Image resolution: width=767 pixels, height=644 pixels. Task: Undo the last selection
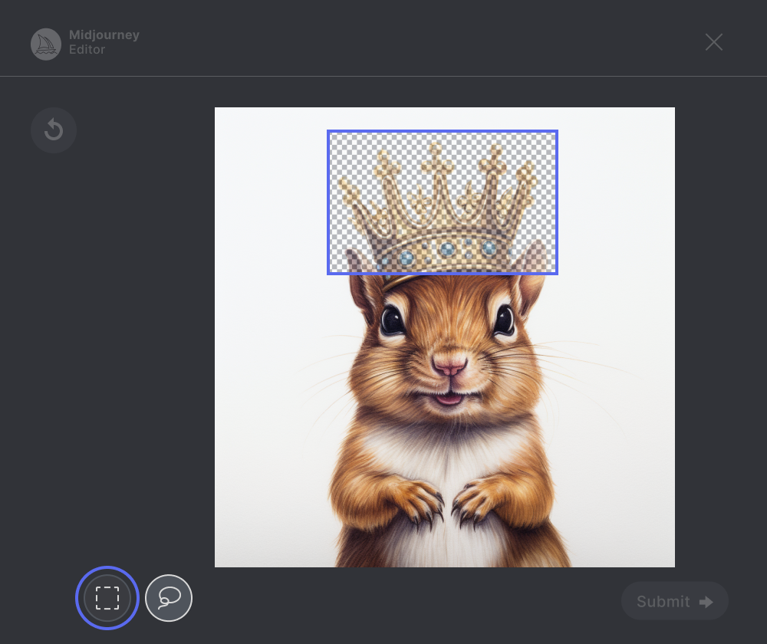tap(54, 130)
